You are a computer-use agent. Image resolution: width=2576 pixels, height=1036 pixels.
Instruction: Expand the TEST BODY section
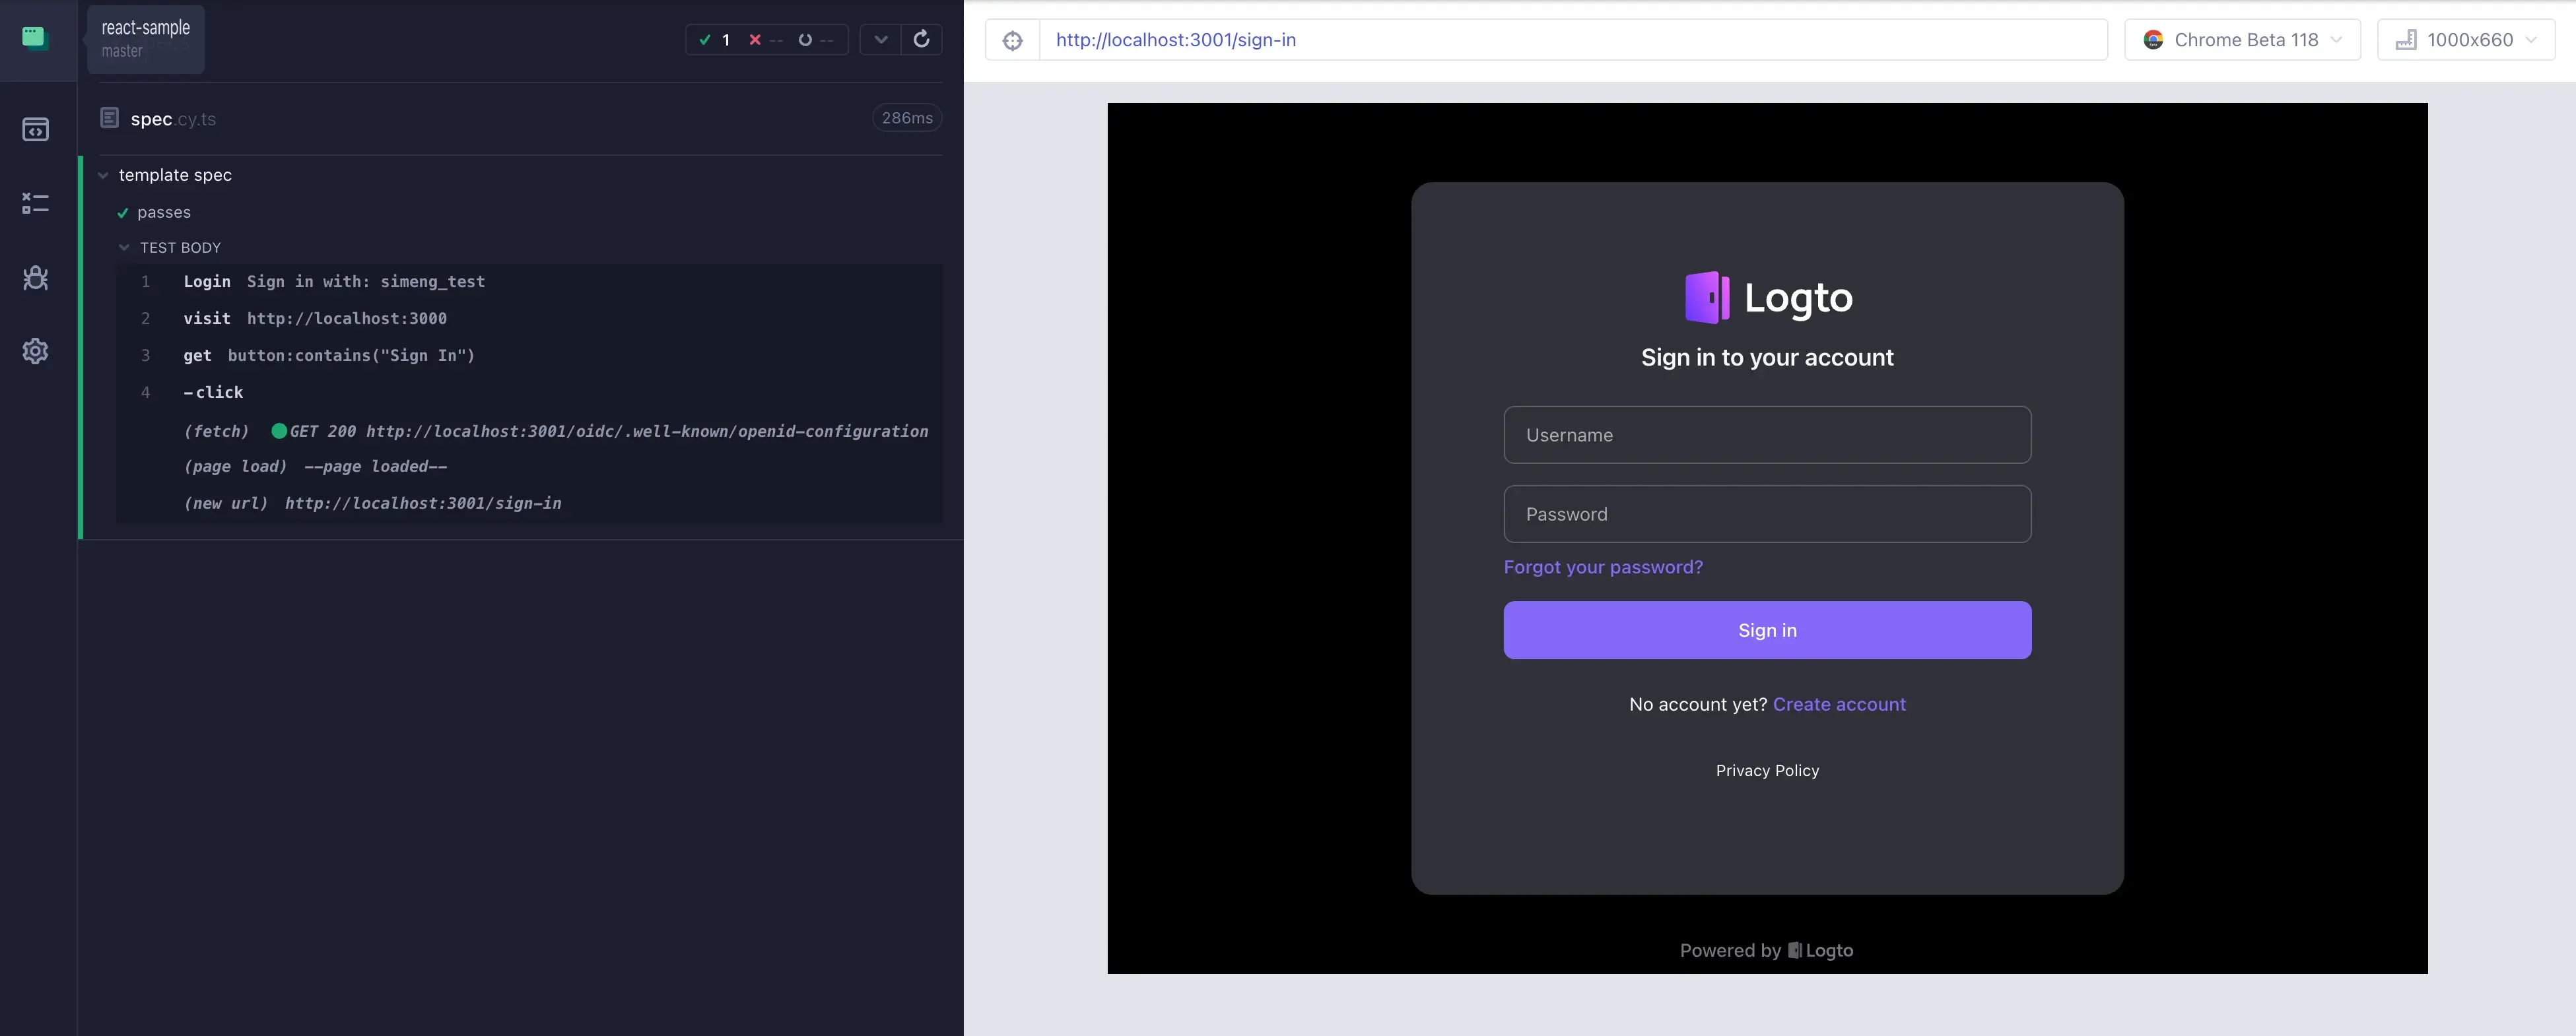pos(123,246)
